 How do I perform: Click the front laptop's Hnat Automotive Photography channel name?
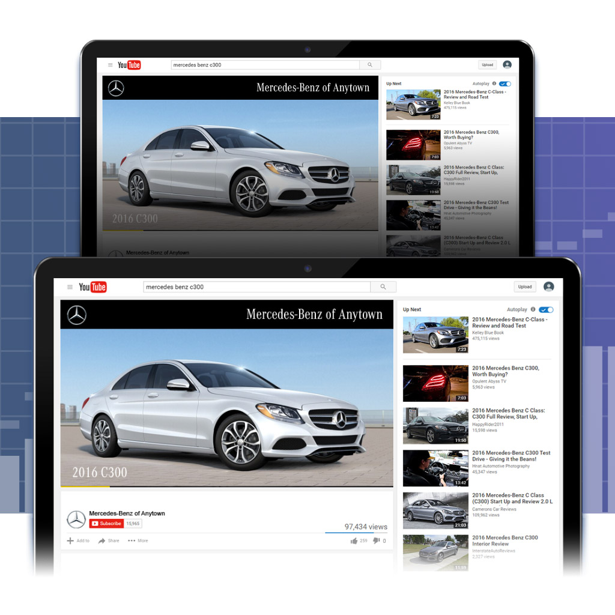coord(501,466)
